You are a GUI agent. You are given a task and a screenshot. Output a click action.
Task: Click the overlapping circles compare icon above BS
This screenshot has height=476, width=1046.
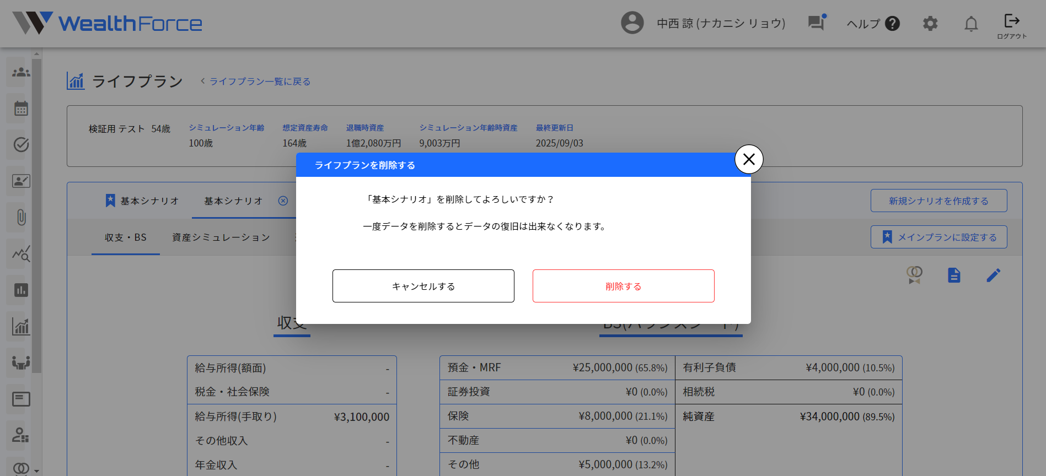pos(914,275)
